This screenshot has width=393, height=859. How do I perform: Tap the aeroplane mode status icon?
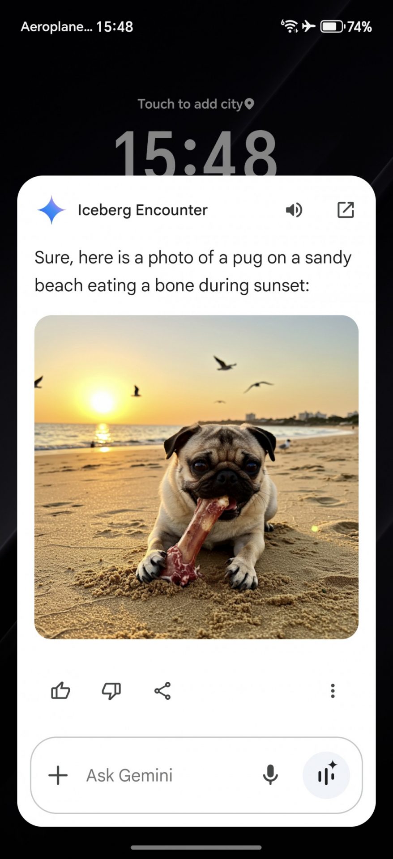[309, 26]
